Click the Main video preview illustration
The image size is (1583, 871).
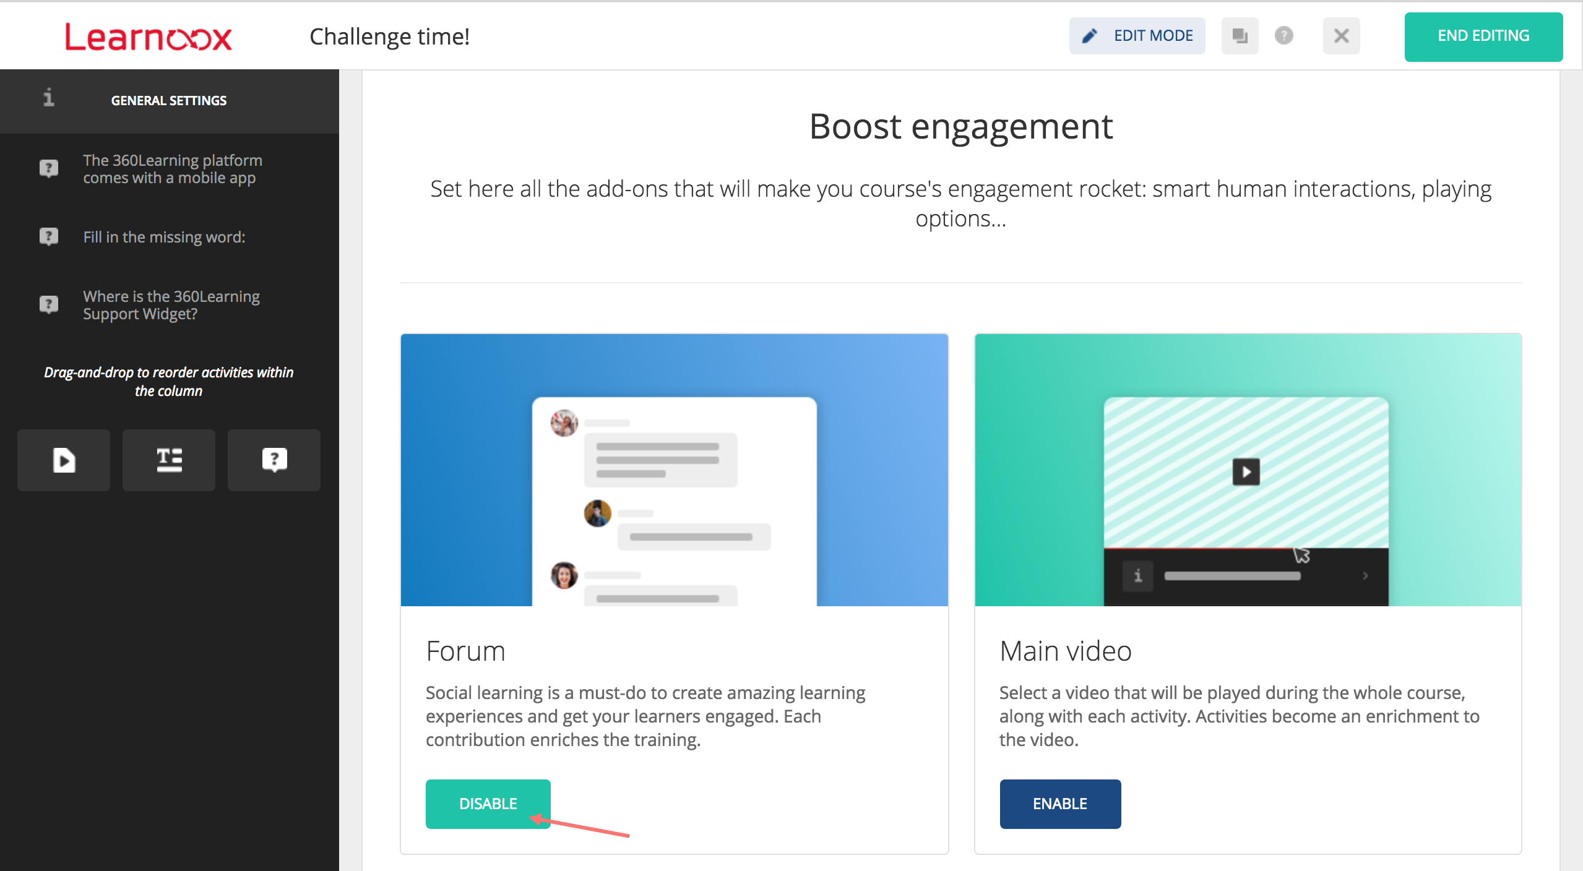click(x=1248, y=470)
